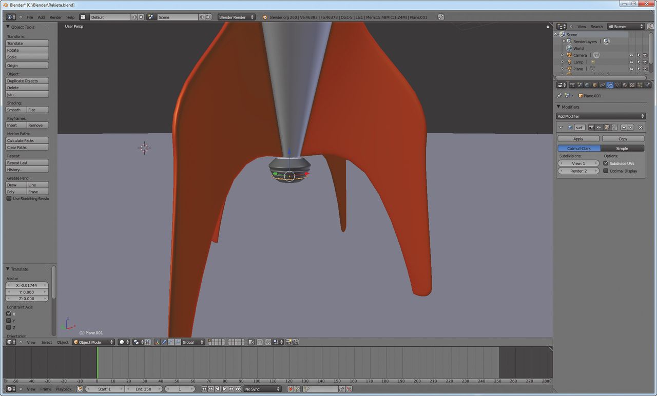Toggle 3D manipulator widget display icon
Screen dimensions: 657x396
(x=157, y=342)
